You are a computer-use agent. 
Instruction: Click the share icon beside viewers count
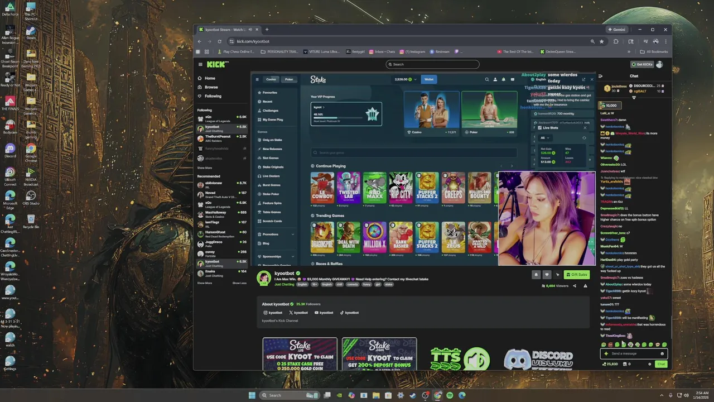point(575,286)
